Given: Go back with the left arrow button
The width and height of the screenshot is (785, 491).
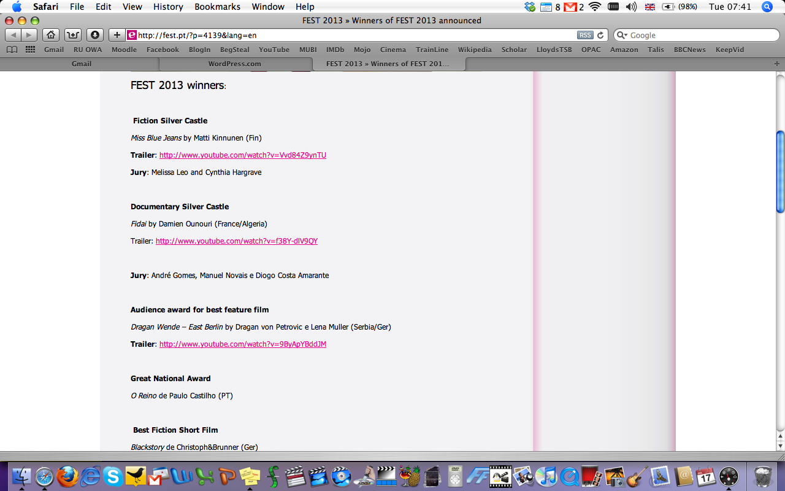Looking at the screenshot, I should [13, 35].
